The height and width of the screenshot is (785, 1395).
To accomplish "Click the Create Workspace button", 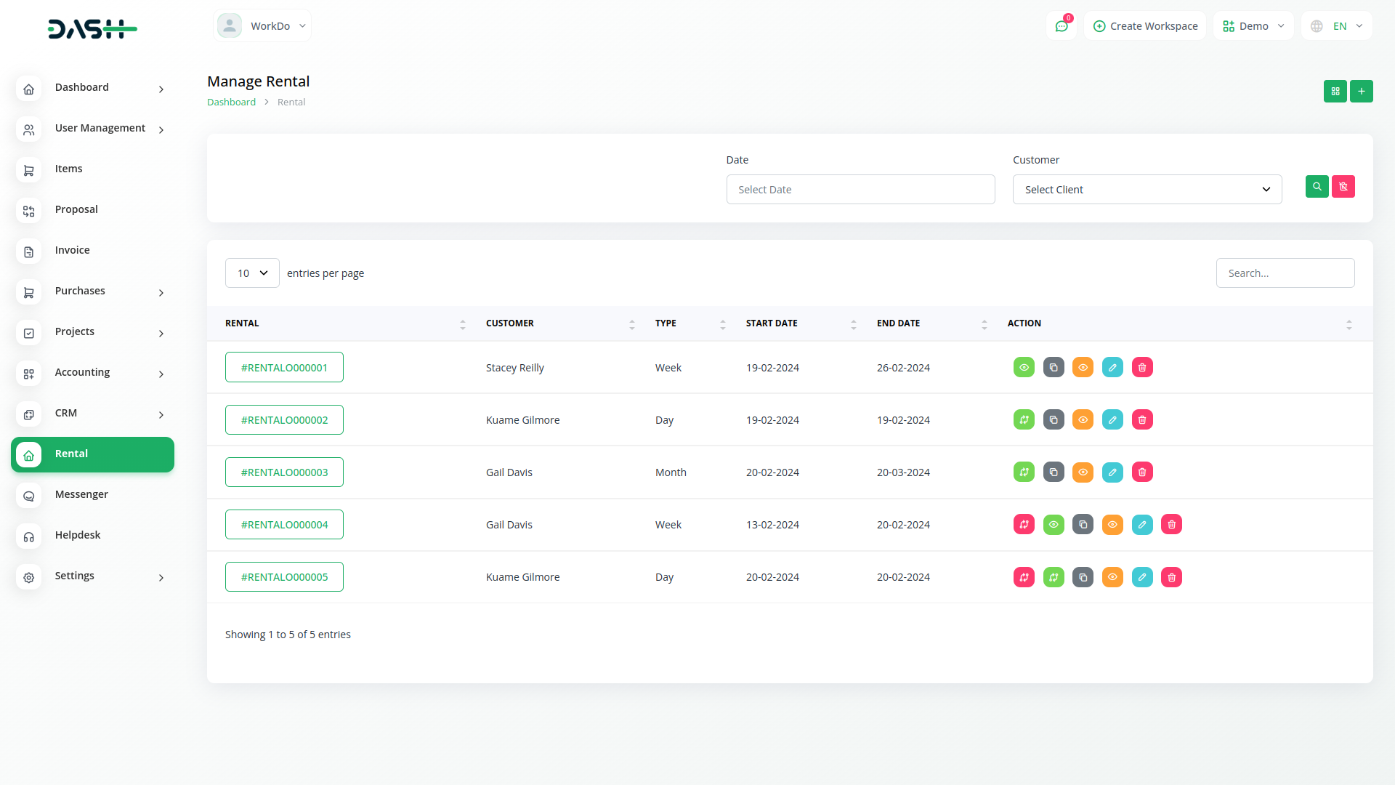I will point(1145,26).
